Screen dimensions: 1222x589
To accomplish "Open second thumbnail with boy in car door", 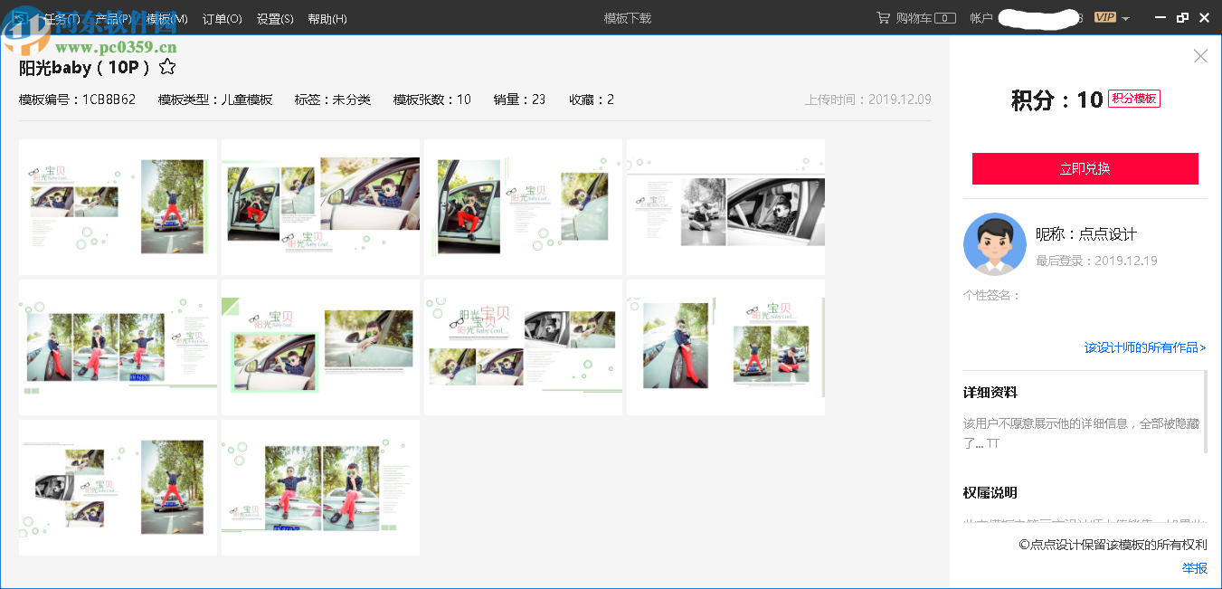I will click(x=320, y=207).
